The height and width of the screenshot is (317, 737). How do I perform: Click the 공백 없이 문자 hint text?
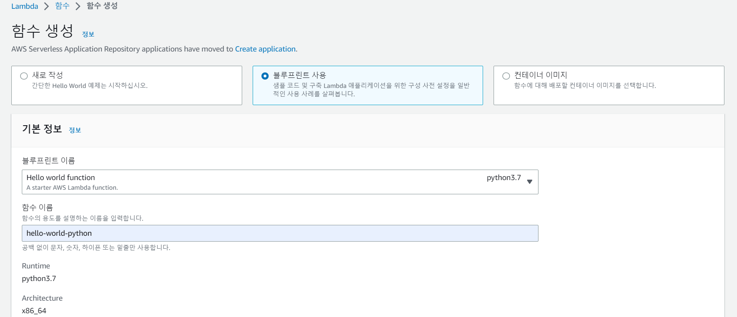click(x=96, y=247)
